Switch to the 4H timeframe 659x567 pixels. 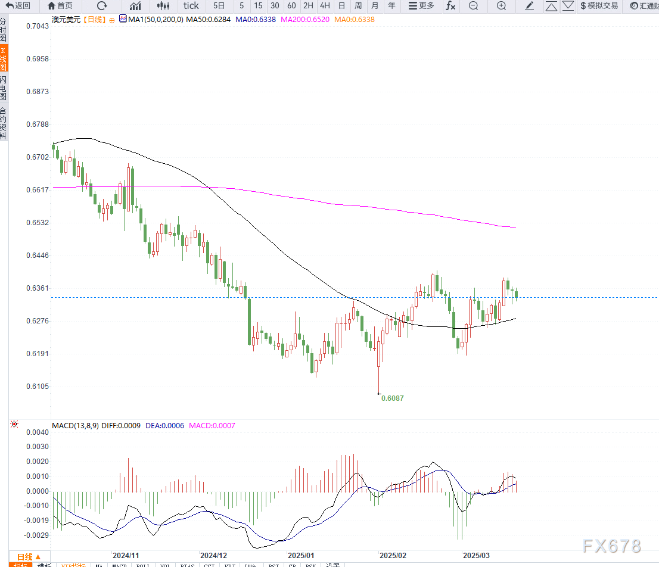point(325,5)
